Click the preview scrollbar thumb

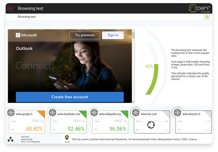pyautogui.click(x=133, y=35)
